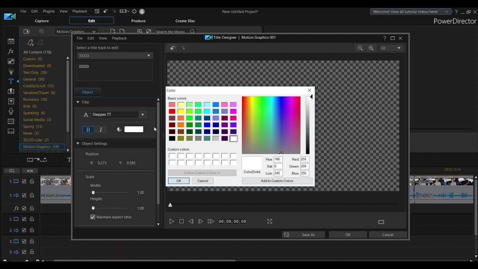Screen dimensions: 478x269
Task: Uncheck Maintain aspect ratio
Action: click(x=93, y=217)
